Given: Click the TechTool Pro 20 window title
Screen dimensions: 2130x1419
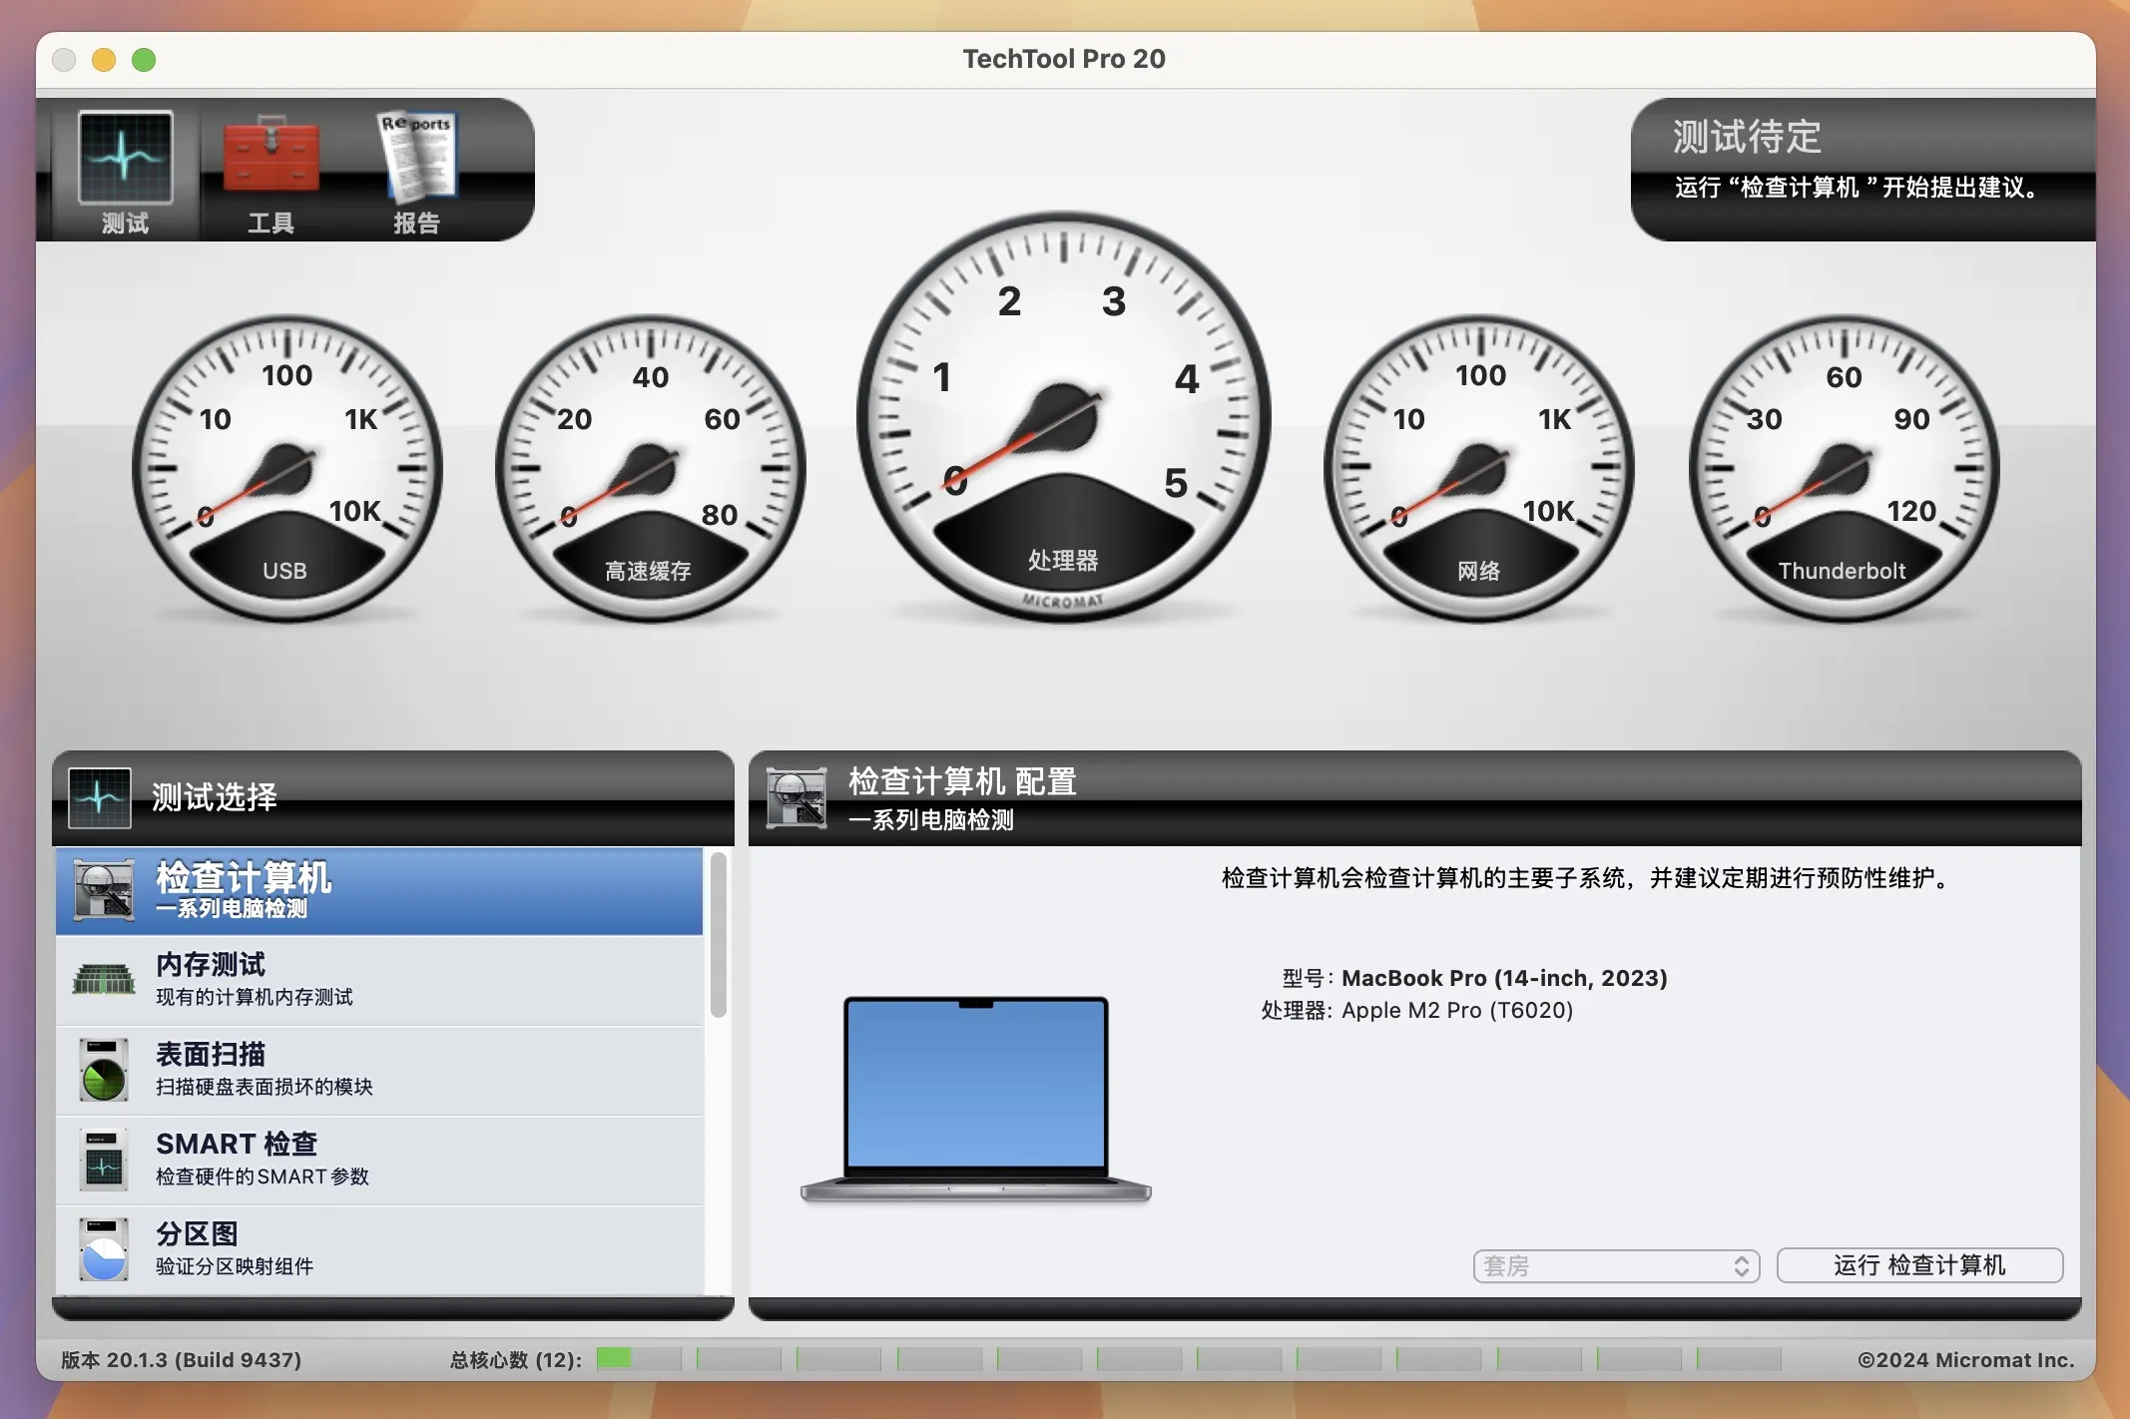Looking at the screenshot, I should point(1064,59).
